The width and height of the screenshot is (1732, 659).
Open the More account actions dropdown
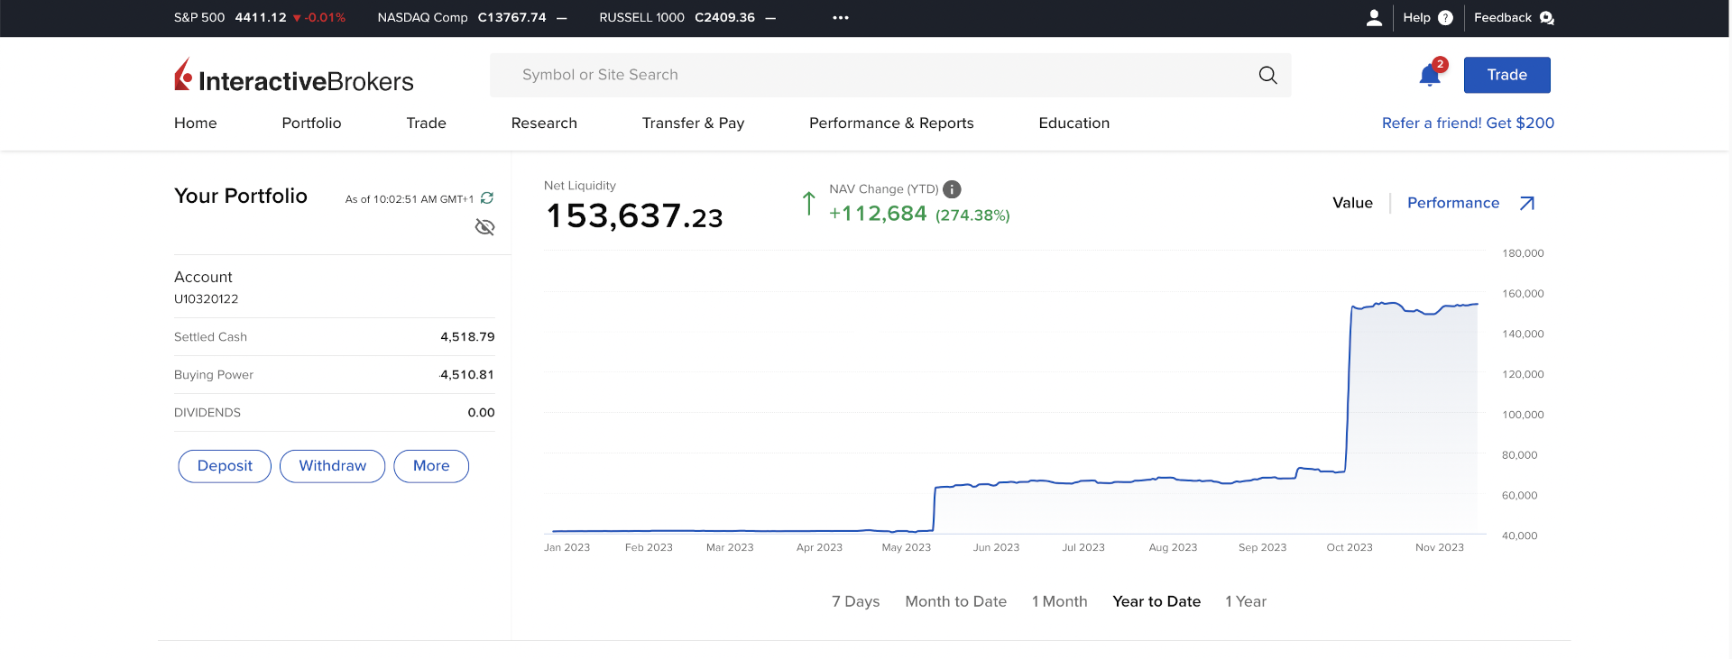(431, 466)
